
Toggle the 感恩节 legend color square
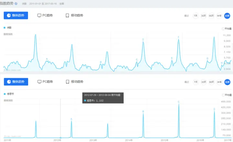tap(5, 94)
